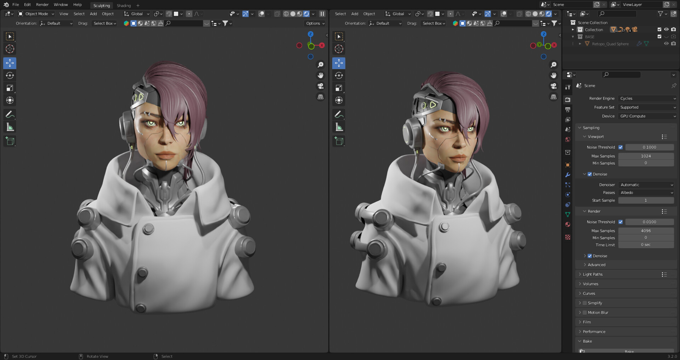Uncheck the Collection checkbox in the outliner
Viewport: 680px width, 360px height.
659,29
